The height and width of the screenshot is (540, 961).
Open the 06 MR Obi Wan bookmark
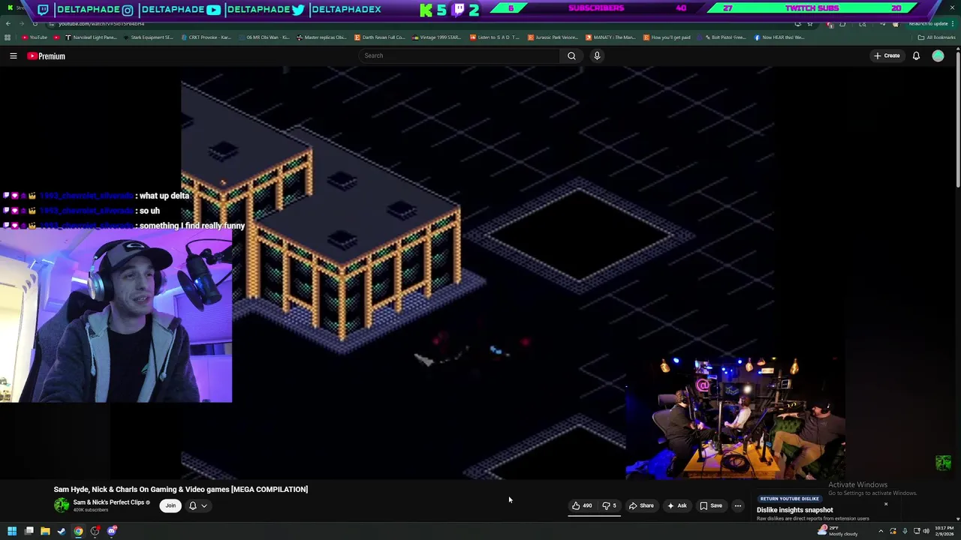point(264,37)
